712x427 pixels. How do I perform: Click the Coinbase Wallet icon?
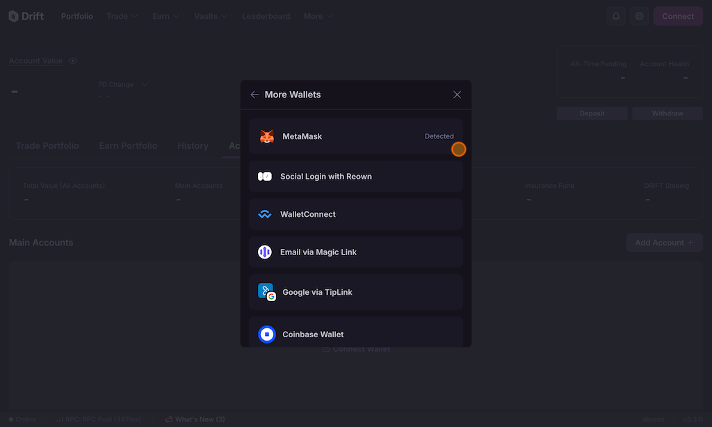tap(267, 335)
